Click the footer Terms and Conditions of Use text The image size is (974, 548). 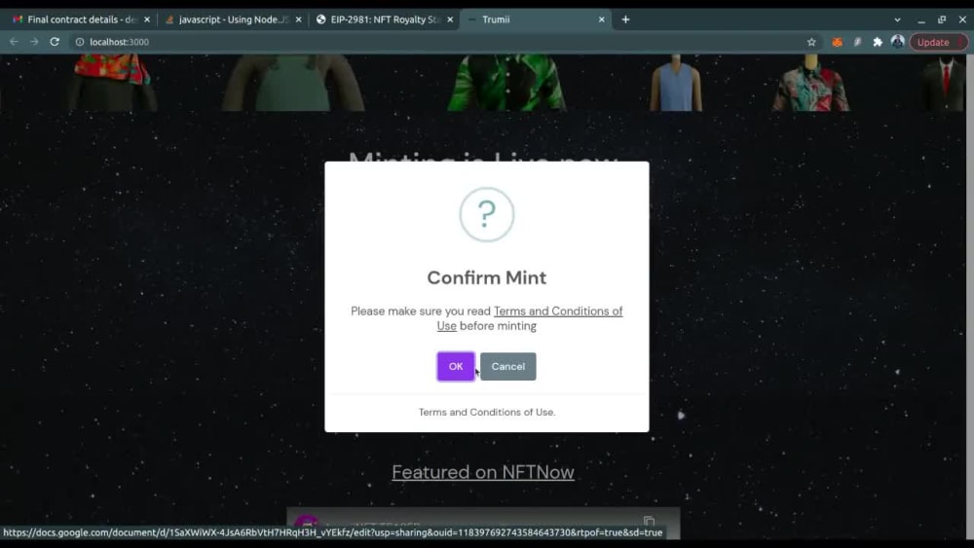[x=486, y=412]
